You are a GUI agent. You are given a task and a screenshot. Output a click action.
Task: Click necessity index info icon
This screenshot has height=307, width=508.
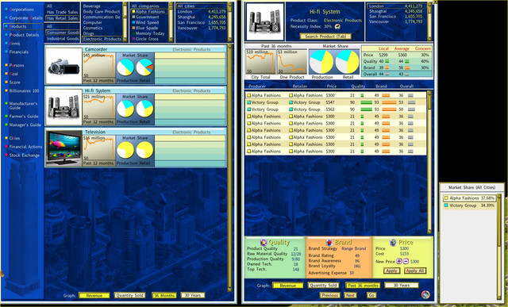click(337, 26)
